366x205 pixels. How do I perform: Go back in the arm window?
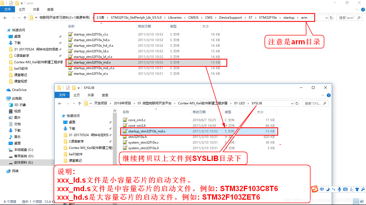(5, 18)
